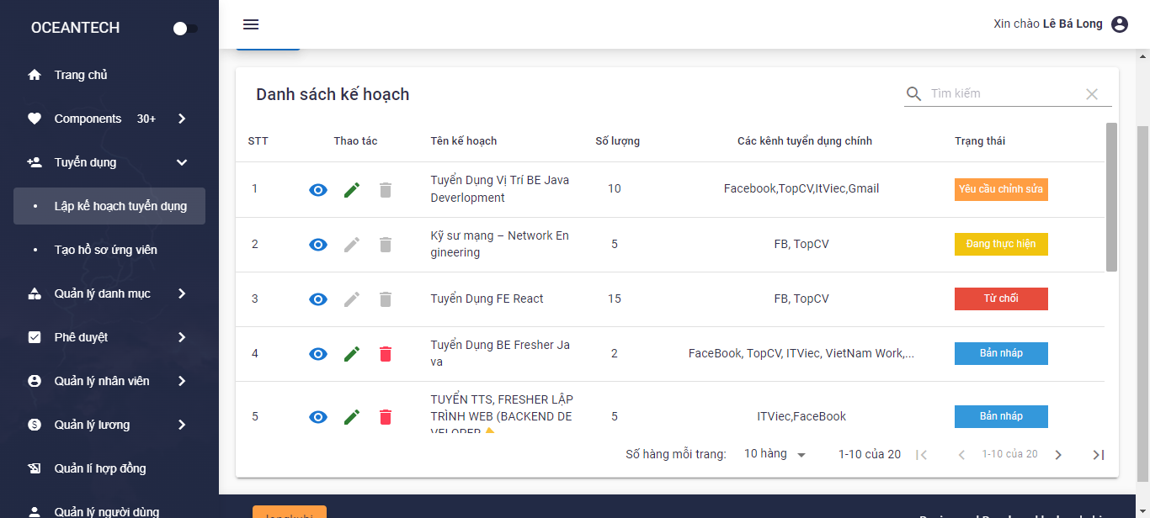1150x518 pixels.
Task: View the Tuyển Dụng BE Fresher Java plan
Action: (x=318, y=354)
